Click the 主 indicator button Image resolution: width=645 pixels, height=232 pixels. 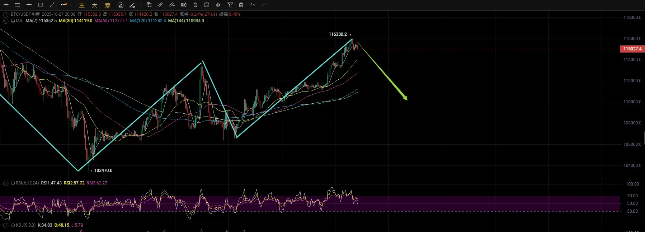[82, 5]
